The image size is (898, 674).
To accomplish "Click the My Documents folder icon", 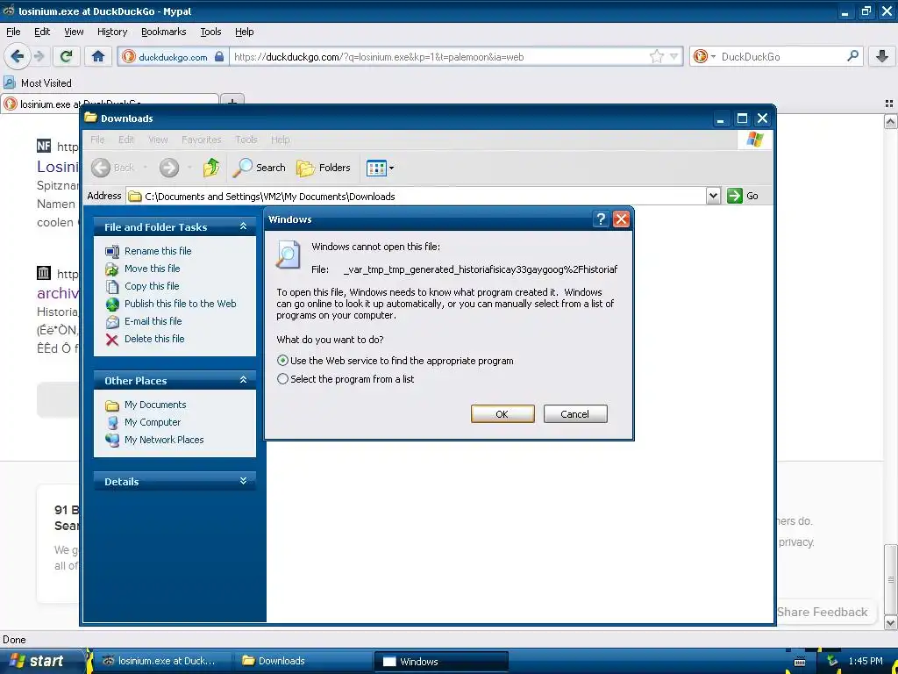I will [x=112, y=405].
